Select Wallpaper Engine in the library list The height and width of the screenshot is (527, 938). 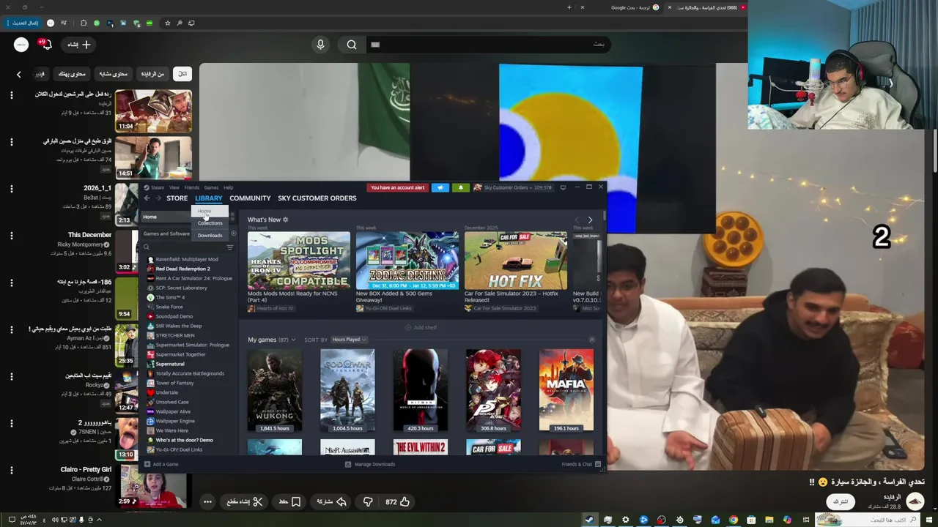(x=174, y=421)
